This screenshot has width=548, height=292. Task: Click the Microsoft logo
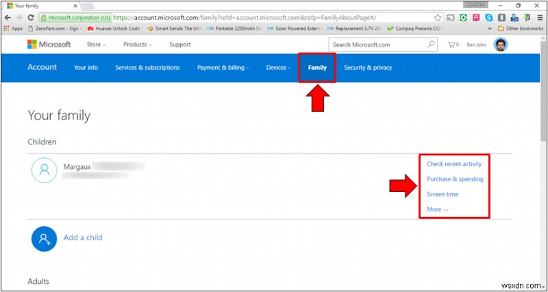49,44
